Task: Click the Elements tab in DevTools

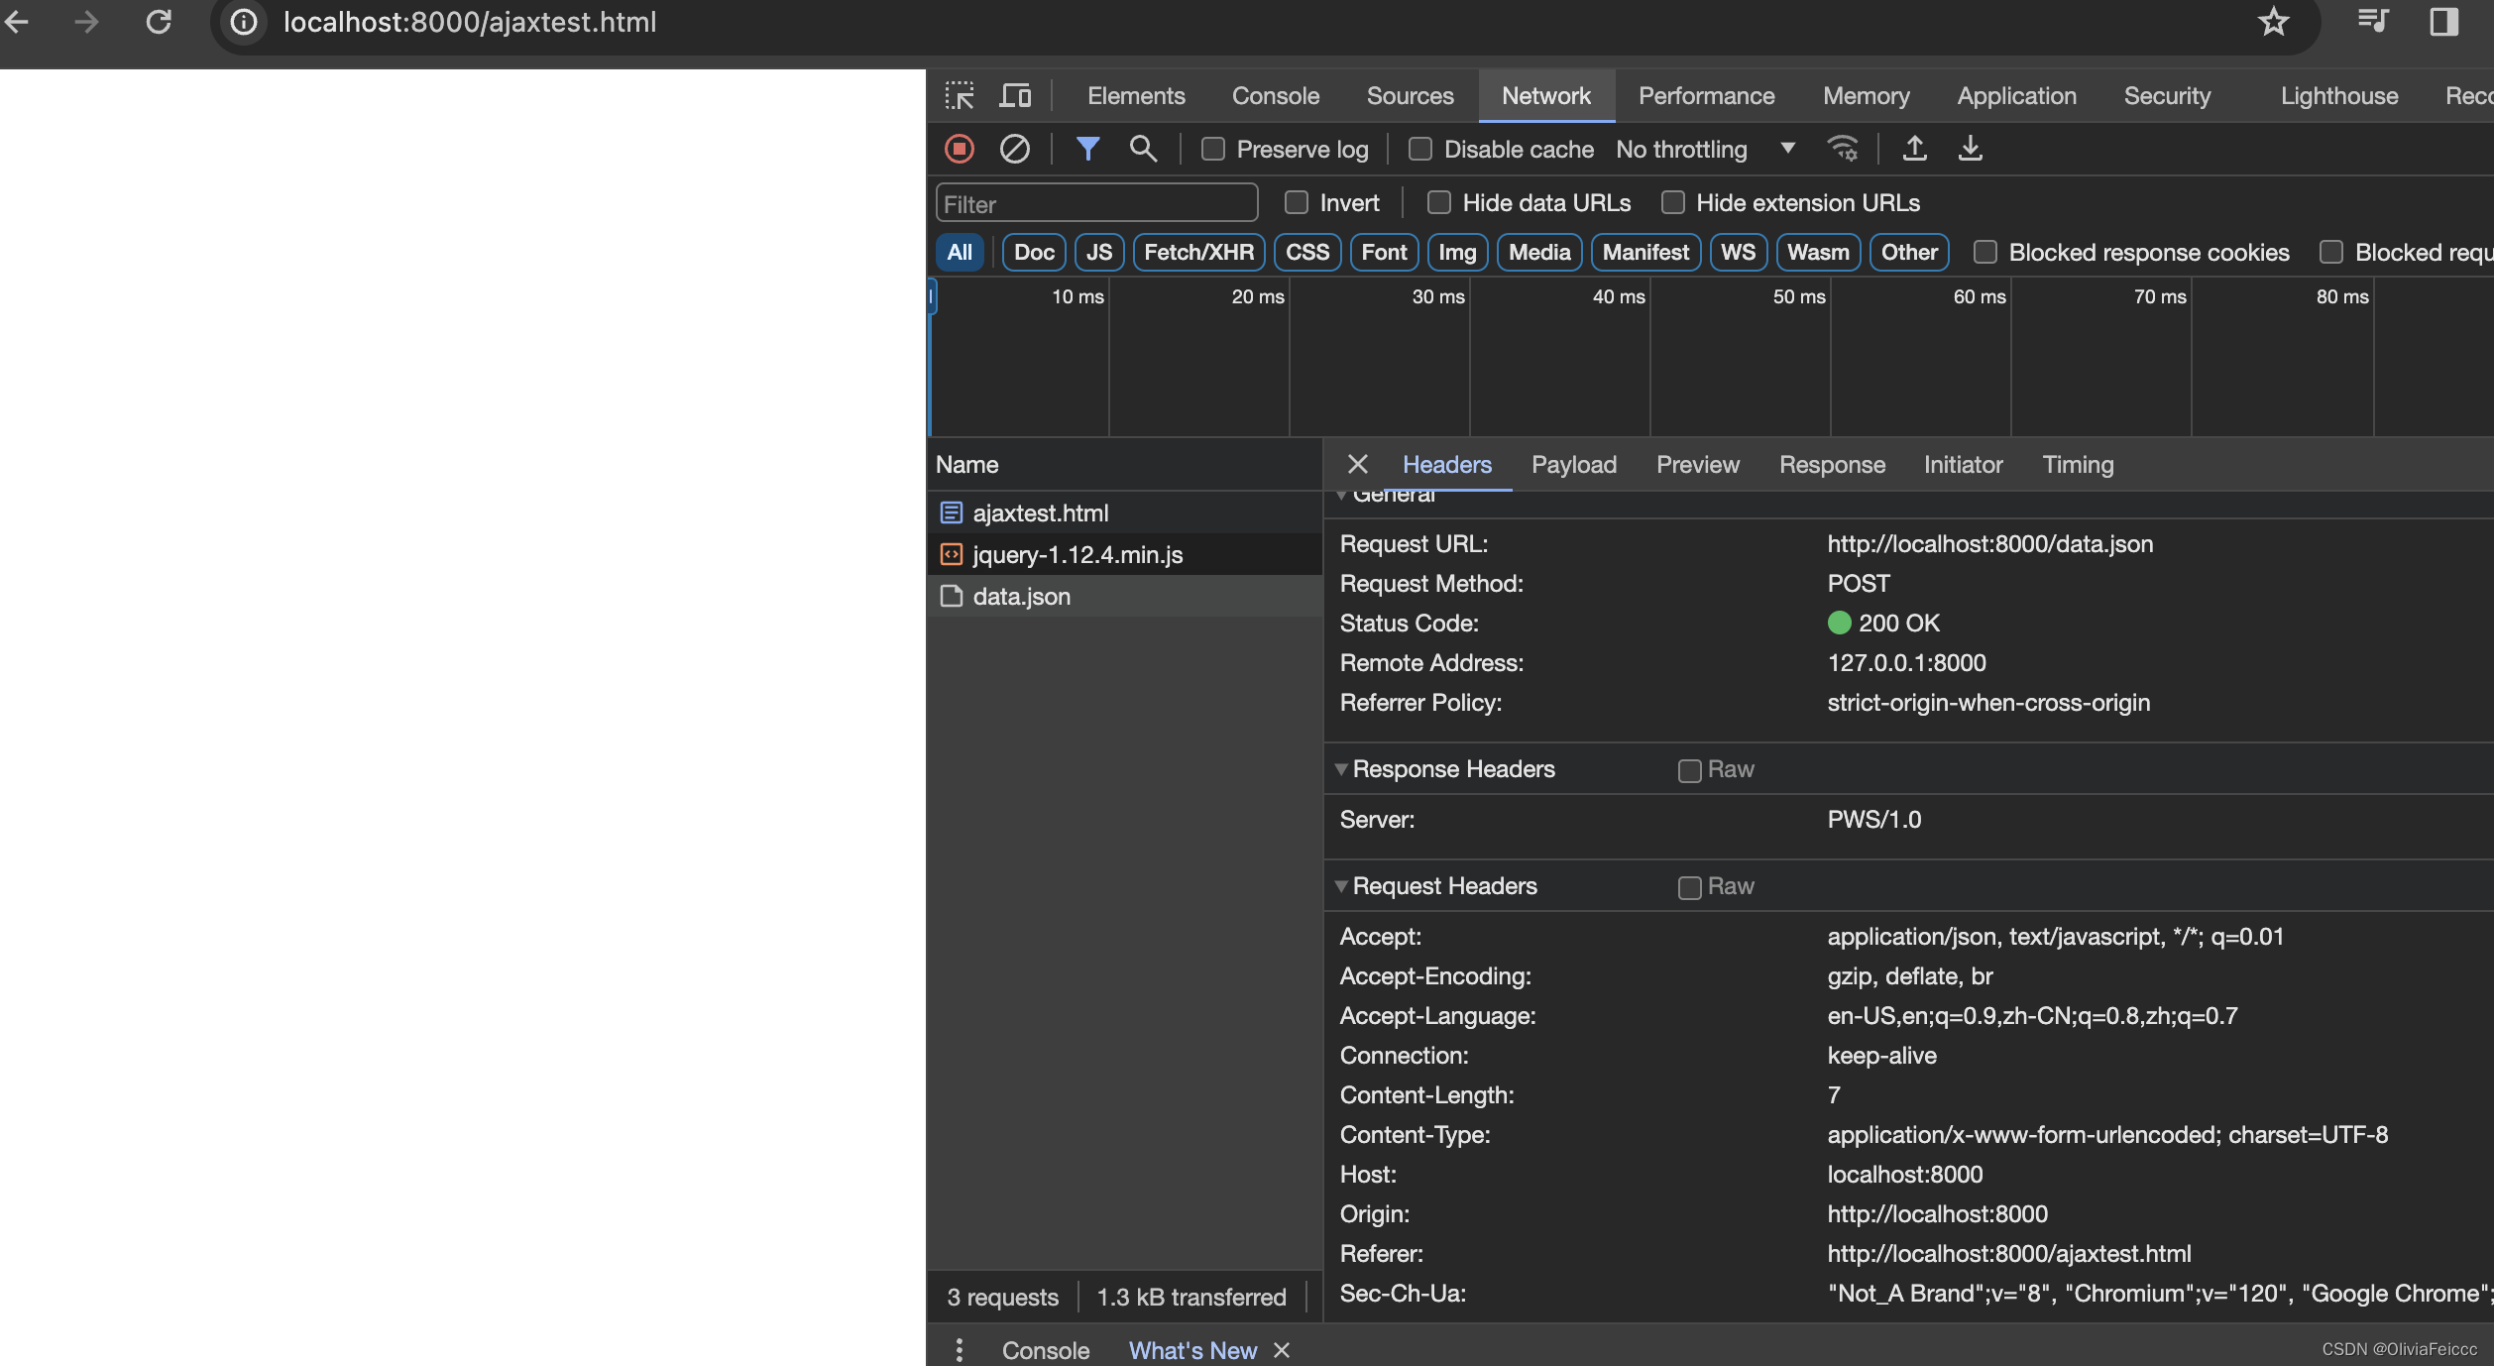Action: coord(1135,96)
